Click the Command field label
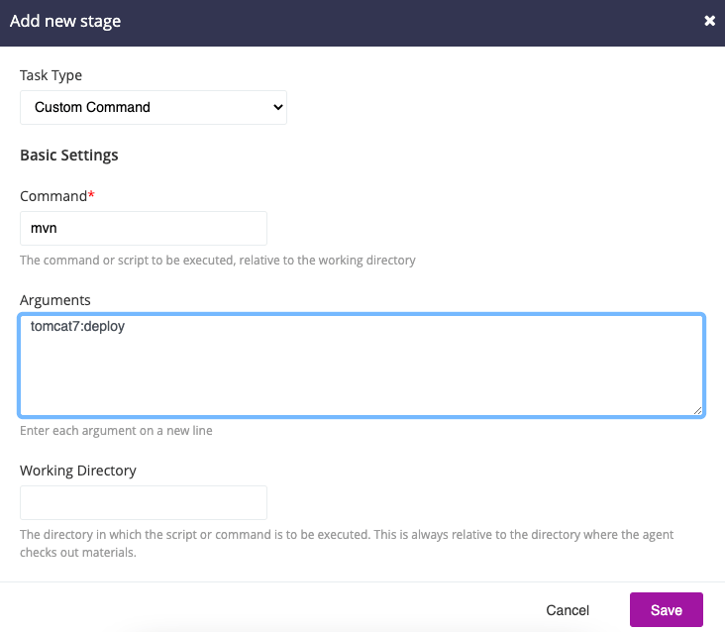 (53, 196)
